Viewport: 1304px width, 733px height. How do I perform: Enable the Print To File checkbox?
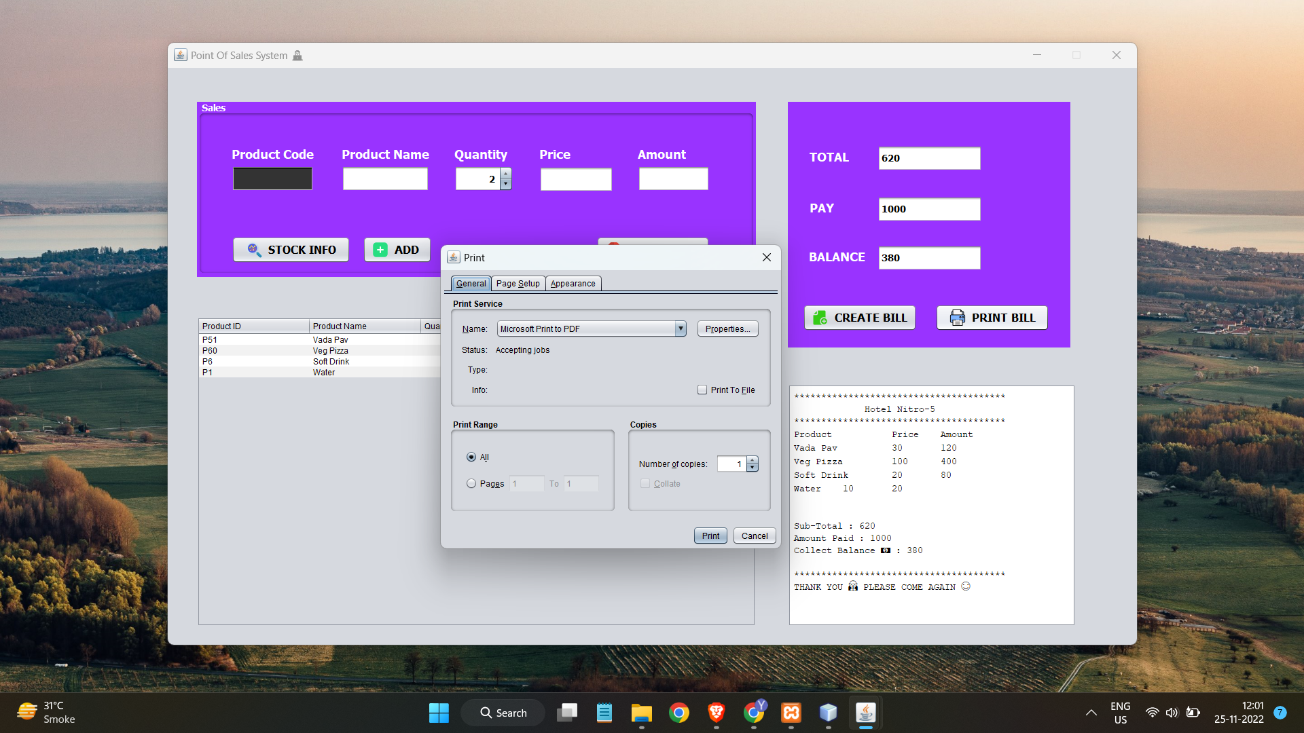(x=702, y=390)
